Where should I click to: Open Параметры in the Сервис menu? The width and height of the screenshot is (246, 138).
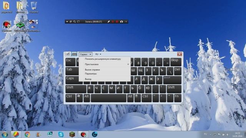91,74
